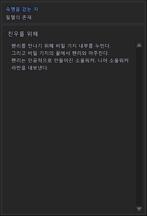Click the word 내보낸다 in the last line
This screenshot has height=216, width=147.
[x=38, y=68]
